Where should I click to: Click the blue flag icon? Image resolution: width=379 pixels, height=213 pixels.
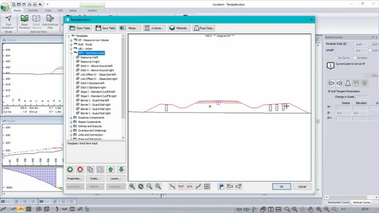pos(221,186)
